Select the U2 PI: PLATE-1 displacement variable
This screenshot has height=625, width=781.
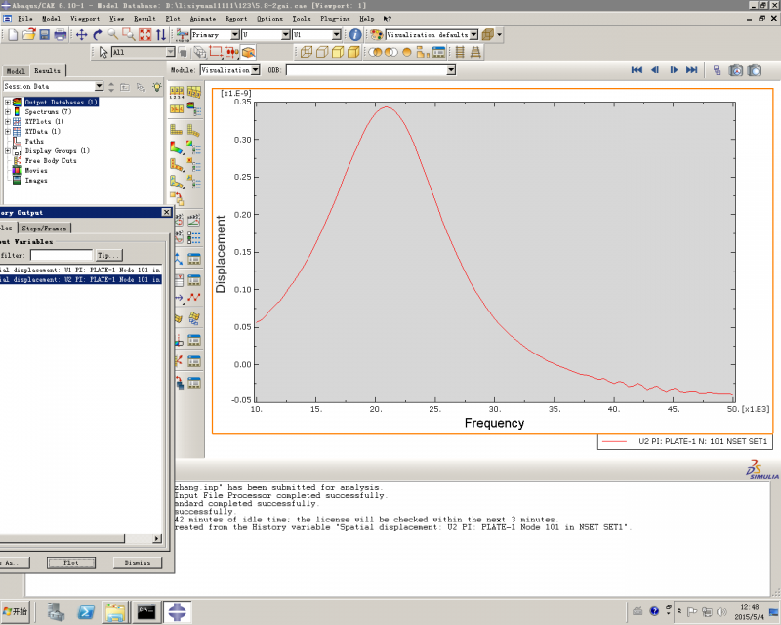coord(78,280)
